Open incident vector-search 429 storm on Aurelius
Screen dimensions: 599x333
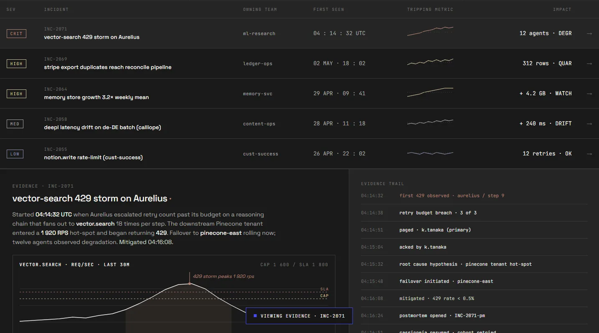click(x=91, y=37)
